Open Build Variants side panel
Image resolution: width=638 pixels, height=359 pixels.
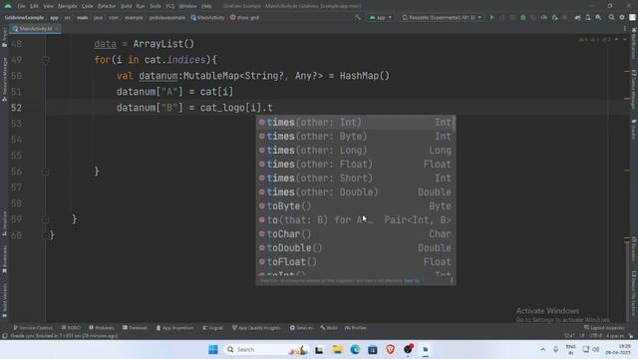click(x=4, y=300)
